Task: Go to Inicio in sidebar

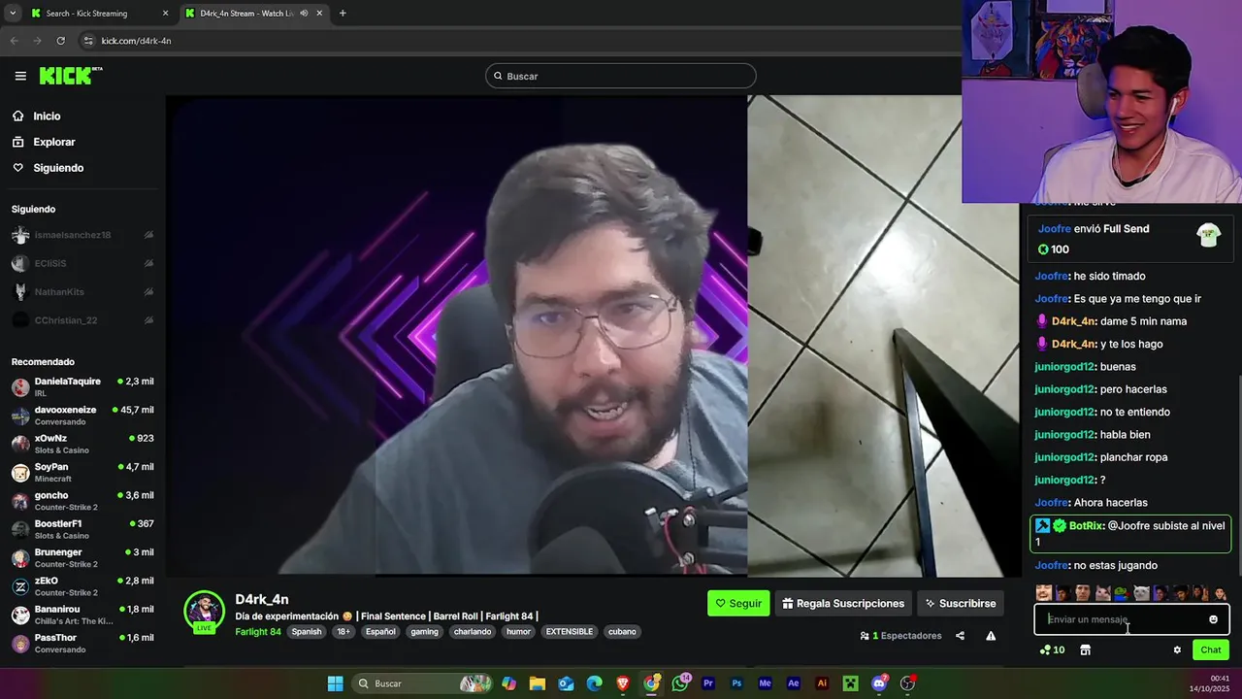Action: [x=47, y=116]
